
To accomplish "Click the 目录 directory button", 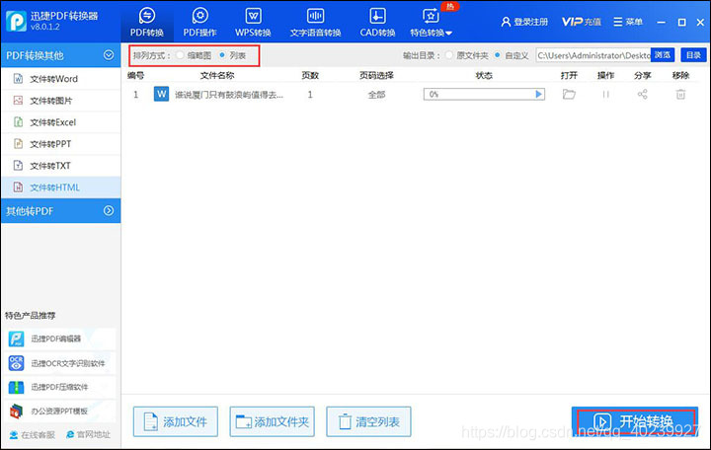I will tap(693, 55).
